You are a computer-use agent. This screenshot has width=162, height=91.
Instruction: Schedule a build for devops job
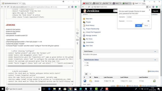click(x=154, y=81)
